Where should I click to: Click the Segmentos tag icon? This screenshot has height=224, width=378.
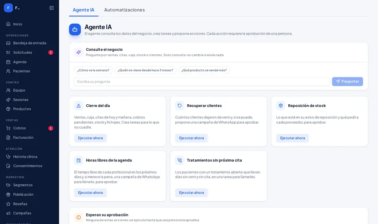click(x=8, y=185)
